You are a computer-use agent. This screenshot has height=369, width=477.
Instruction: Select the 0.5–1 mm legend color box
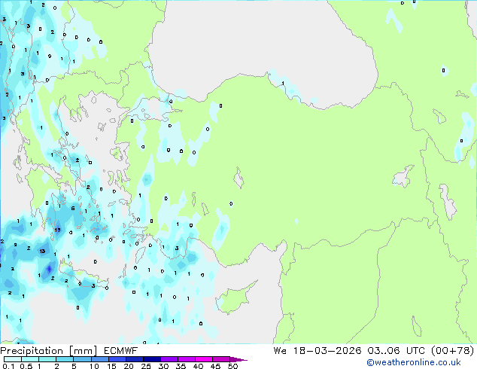pyautogui.click(x=30, y=359)
